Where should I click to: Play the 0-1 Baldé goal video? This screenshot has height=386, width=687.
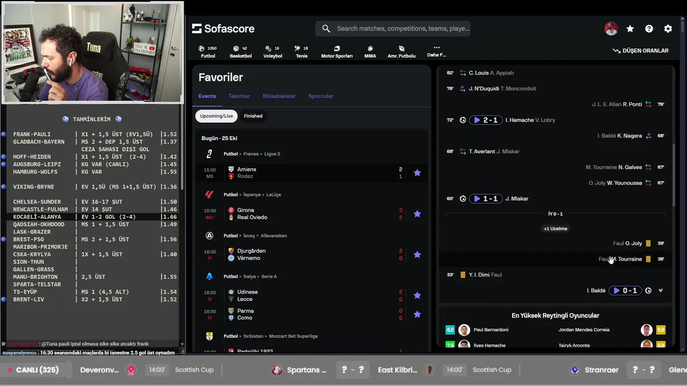pos(625,291)
